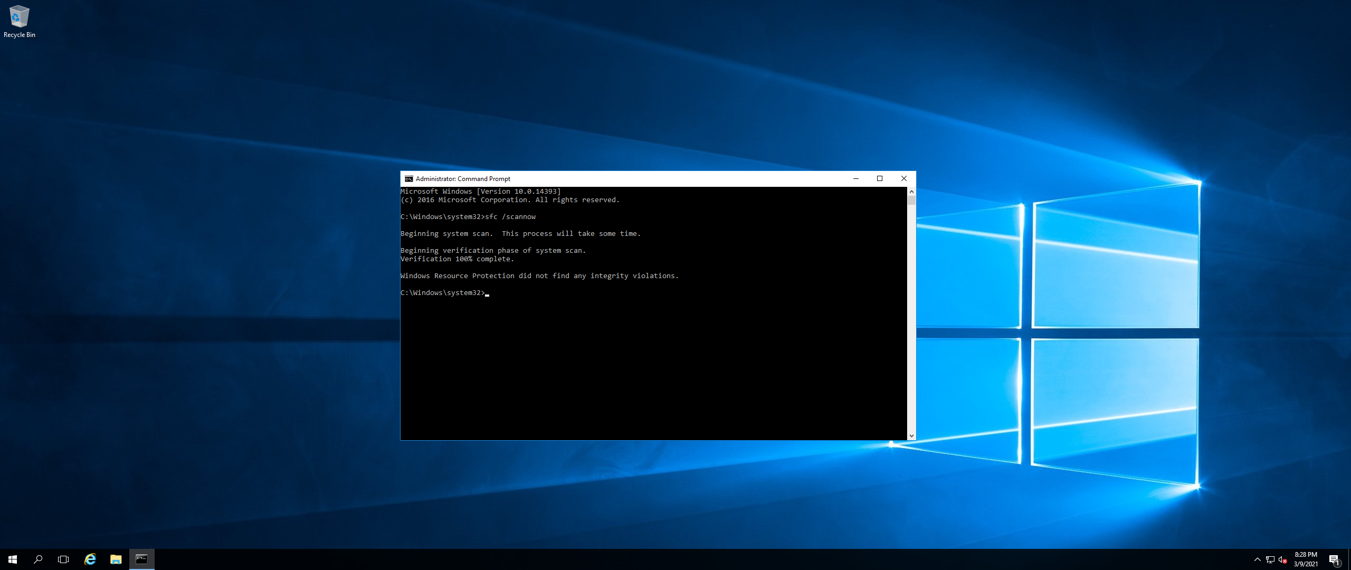The image size is (1351, 570).
Task: Minimize the Command Prompt window
Action: pyautogui.click(x=856, y=179)
